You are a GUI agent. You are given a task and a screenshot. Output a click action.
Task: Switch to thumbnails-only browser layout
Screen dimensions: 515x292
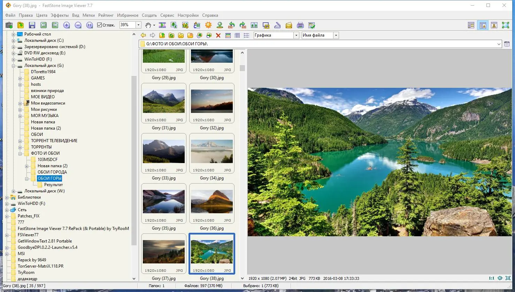471,25
